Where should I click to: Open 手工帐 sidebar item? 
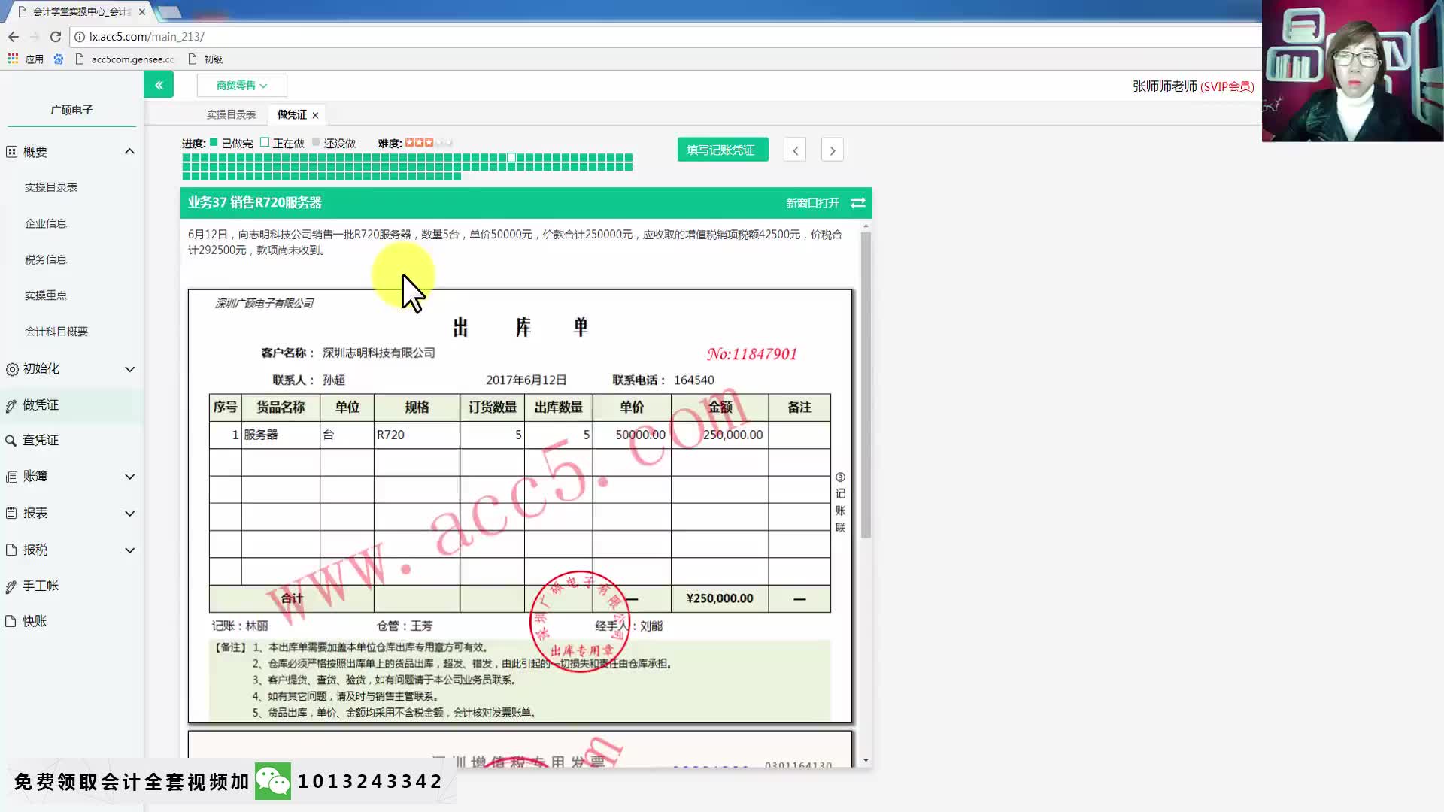tap(41, 586)
